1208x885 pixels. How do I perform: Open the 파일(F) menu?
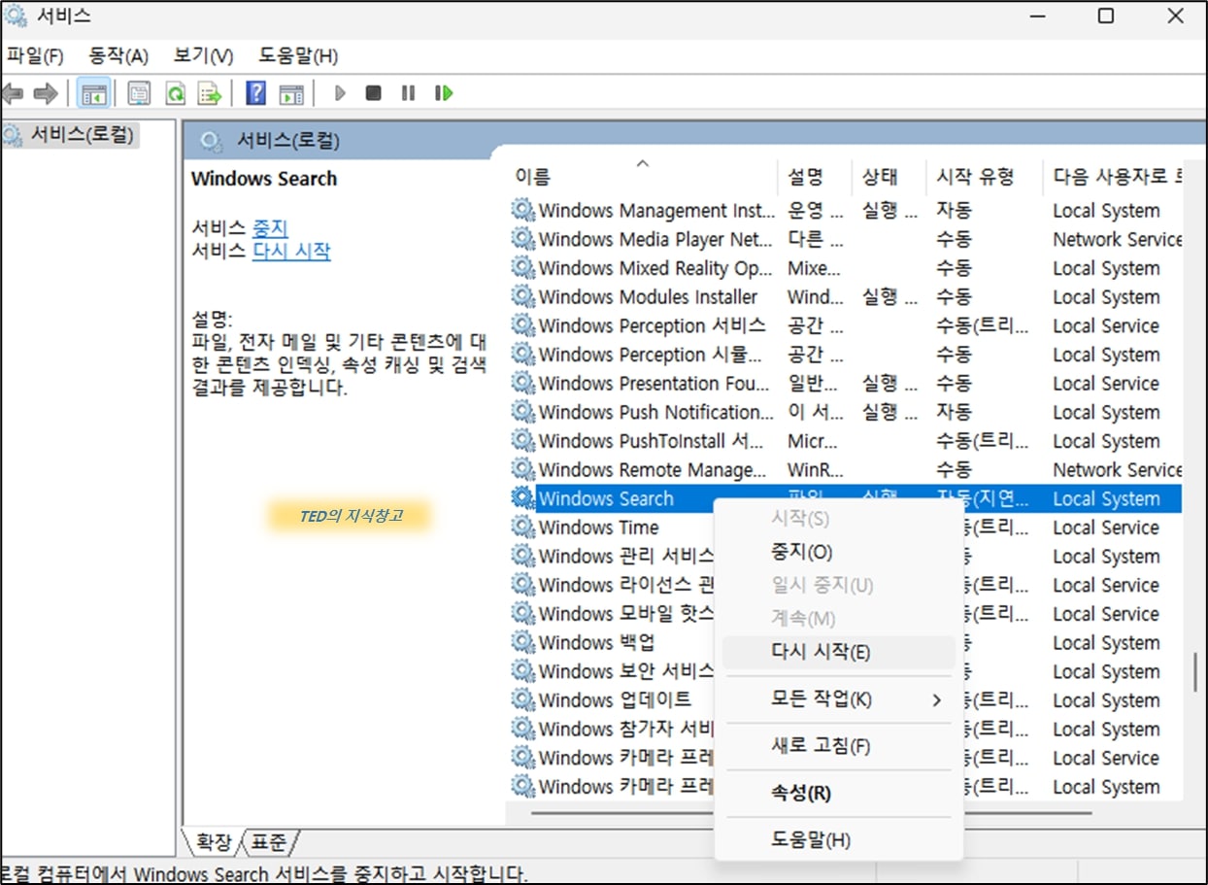coord(35,55)
